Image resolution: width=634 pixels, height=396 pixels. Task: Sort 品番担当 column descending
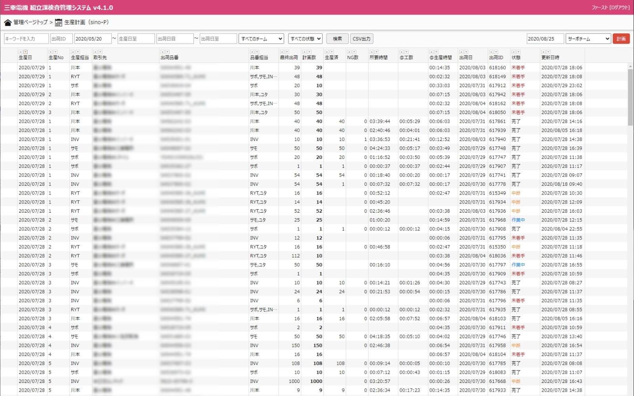[257, 52]
